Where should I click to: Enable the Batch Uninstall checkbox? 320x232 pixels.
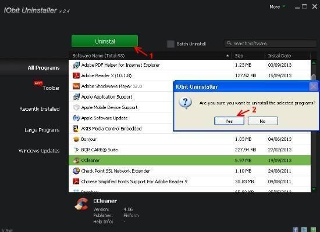click(x=170, y=44)
